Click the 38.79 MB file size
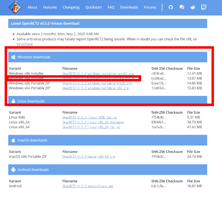222x197 pixels. point(195,122)
